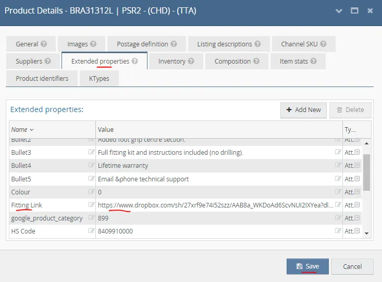Edit the Bullet5 name with pencil icon
The image size is (382, 282).
[x=91, y=178]
